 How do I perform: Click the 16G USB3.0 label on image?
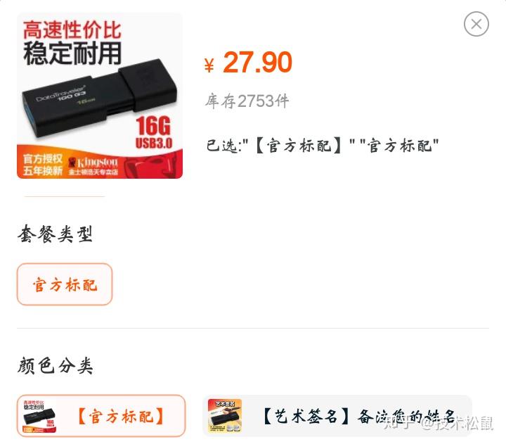coord(153,132)
